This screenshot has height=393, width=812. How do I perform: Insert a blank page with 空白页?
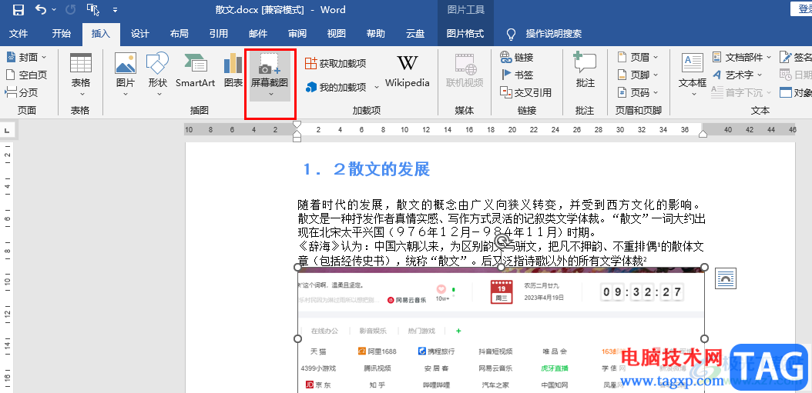click(26, 75)
